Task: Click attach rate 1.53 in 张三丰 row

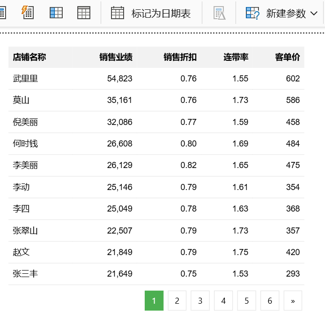Action: point(240,274)
